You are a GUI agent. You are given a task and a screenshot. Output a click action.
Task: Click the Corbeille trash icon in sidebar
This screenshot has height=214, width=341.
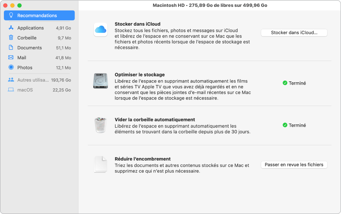click(x=11, y=38)
